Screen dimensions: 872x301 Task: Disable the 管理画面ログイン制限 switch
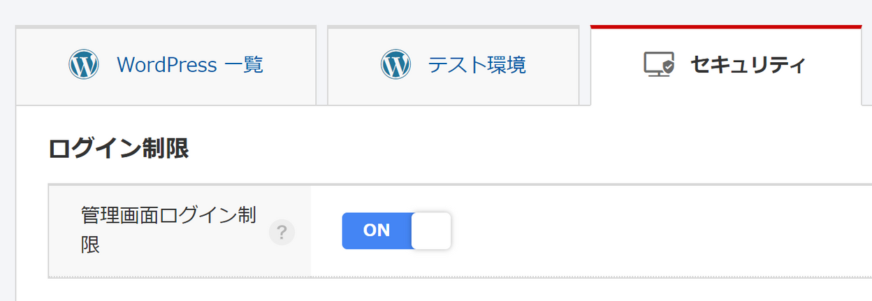(396, 230)
